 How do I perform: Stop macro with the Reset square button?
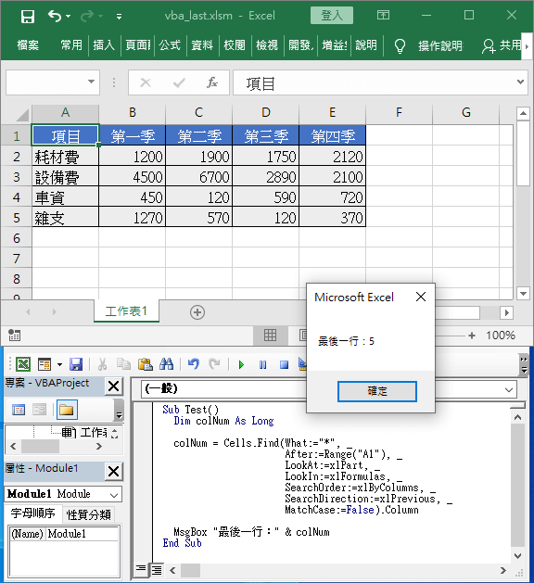tap(284, 365)
